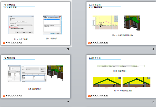Click the work plane dialog image in slide 3

pyautogui.click(x=21, y=25)
